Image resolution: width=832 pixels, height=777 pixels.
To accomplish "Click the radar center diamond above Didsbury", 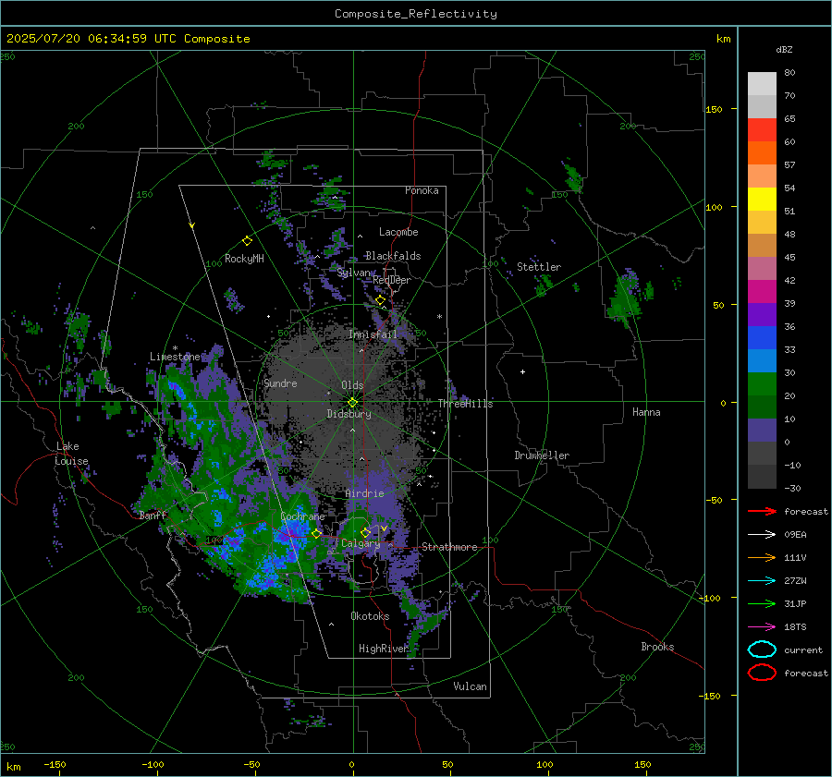I will tap(352, 402).
